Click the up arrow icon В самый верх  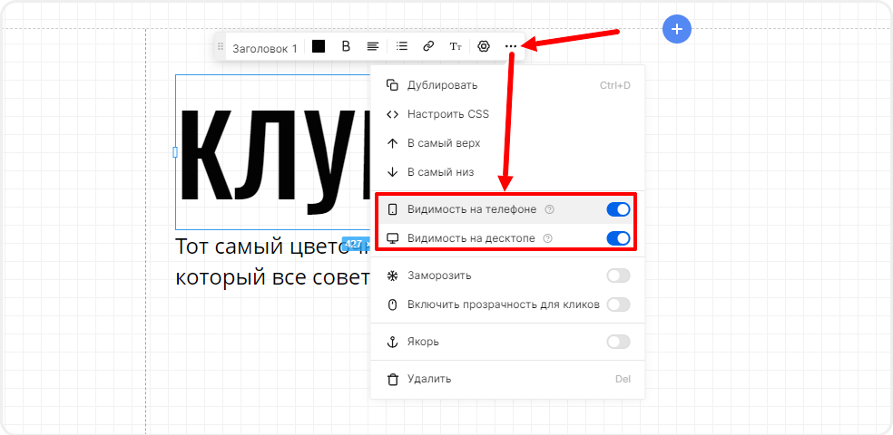tap(392, 143)
